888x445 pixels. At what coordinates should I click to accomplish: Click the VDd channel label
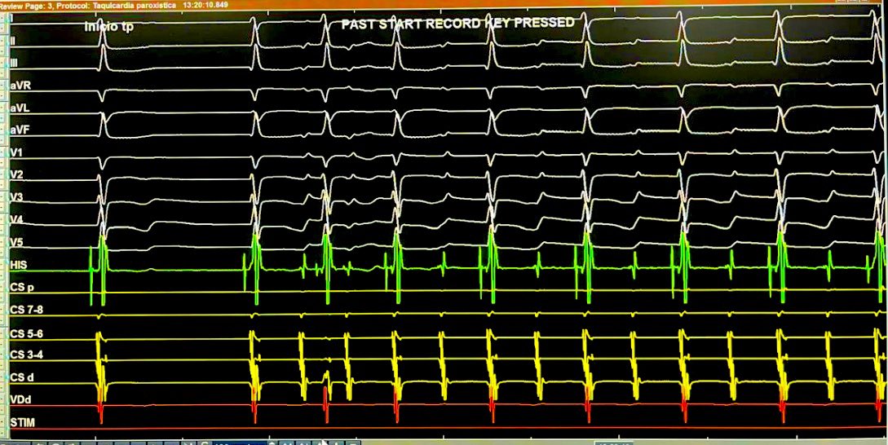pos(20,399)
